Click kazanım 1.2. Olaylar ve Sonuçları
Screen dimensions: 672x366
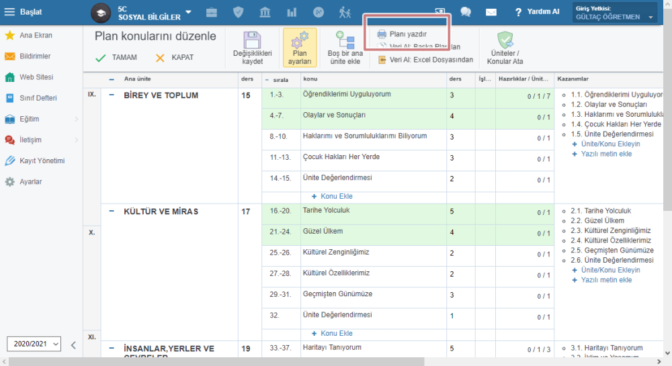point(609,105)
